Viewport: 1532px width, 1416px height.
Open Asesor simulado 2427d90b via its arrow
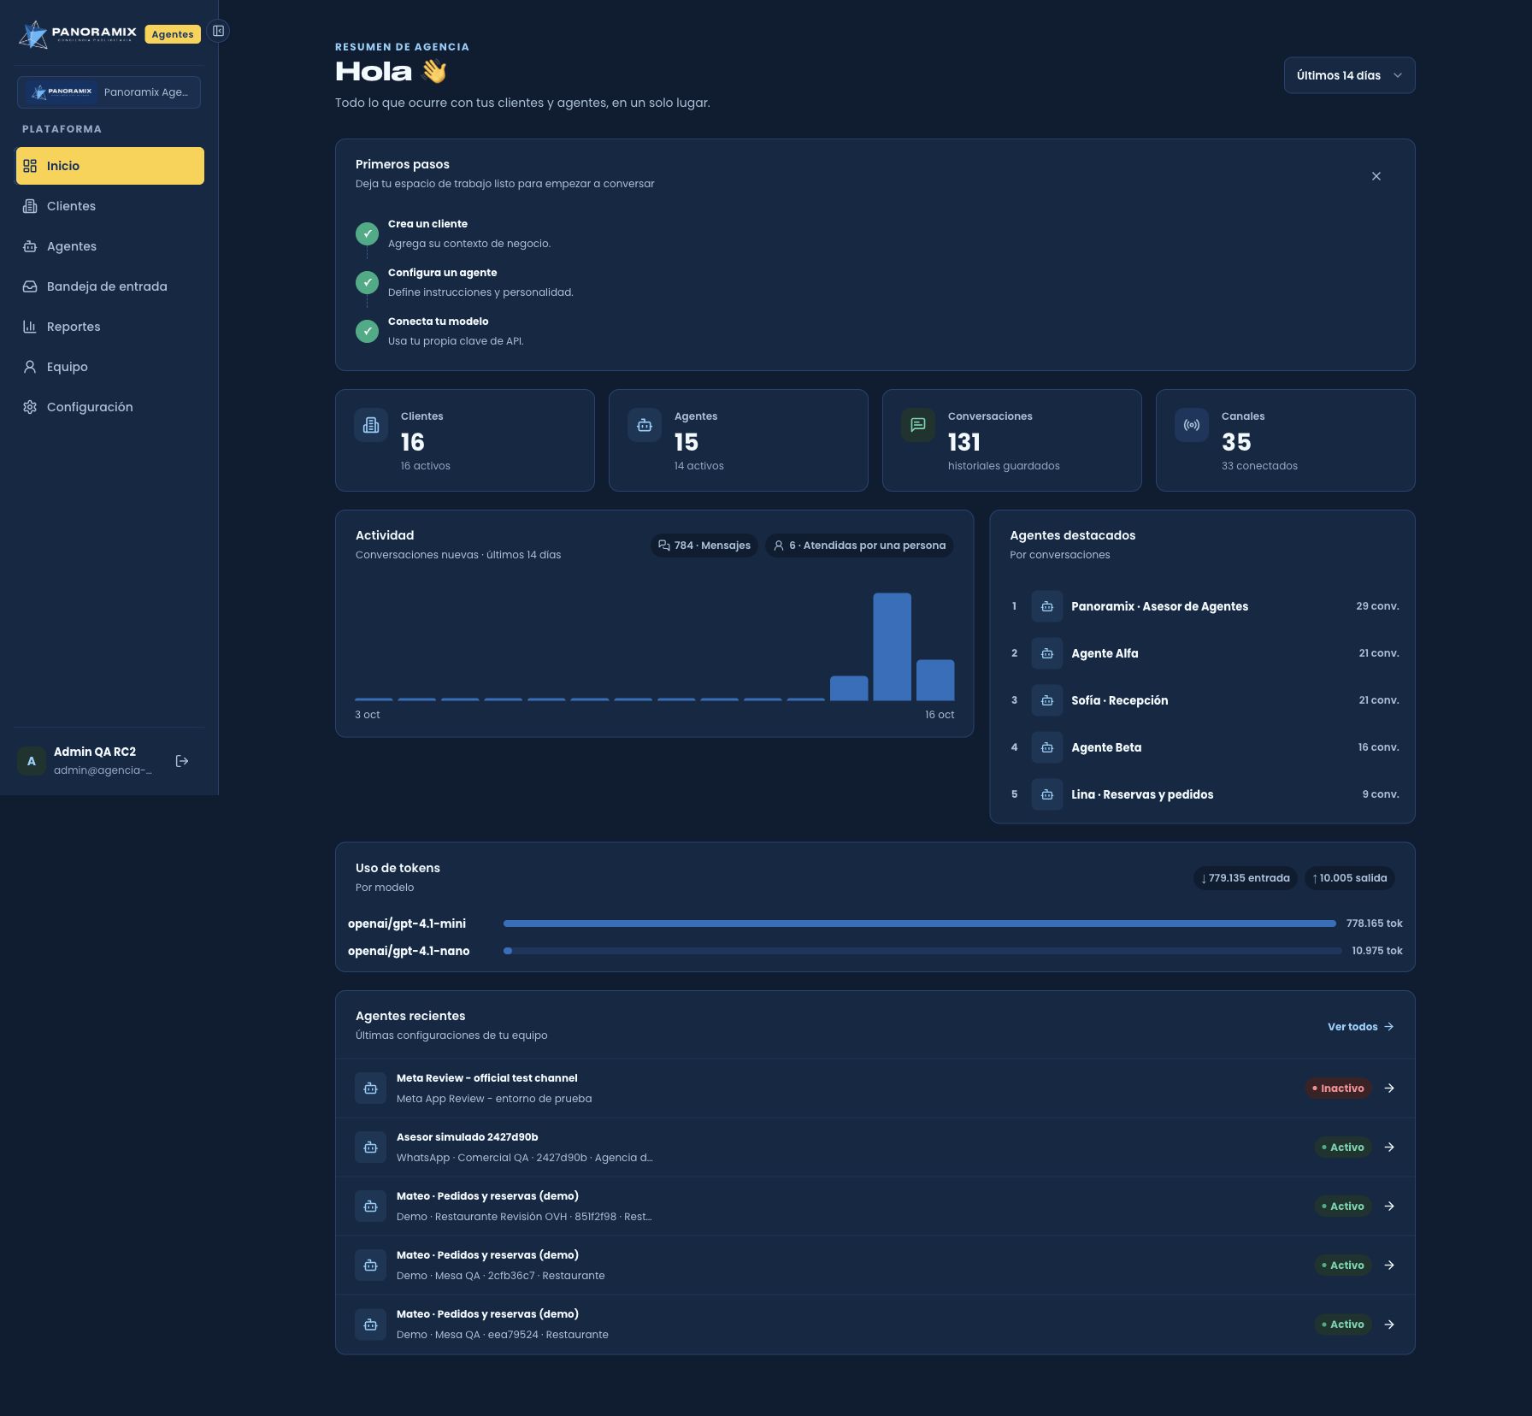[x=1389, y=1148]
